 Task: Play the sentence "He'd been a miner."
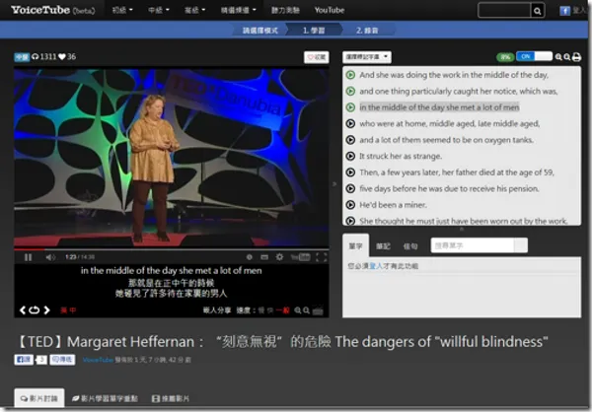350,204
